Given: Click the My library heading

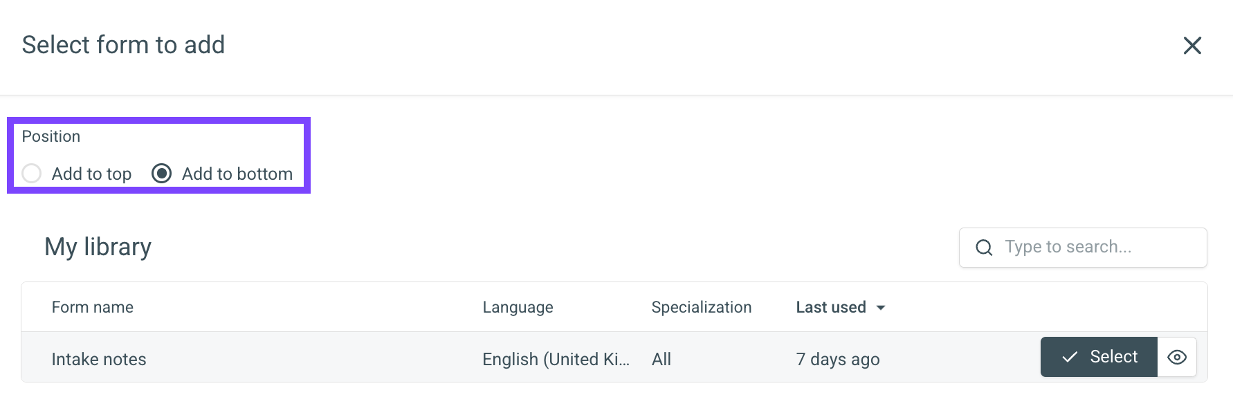Looking at the screenshot, I should 98,248.
